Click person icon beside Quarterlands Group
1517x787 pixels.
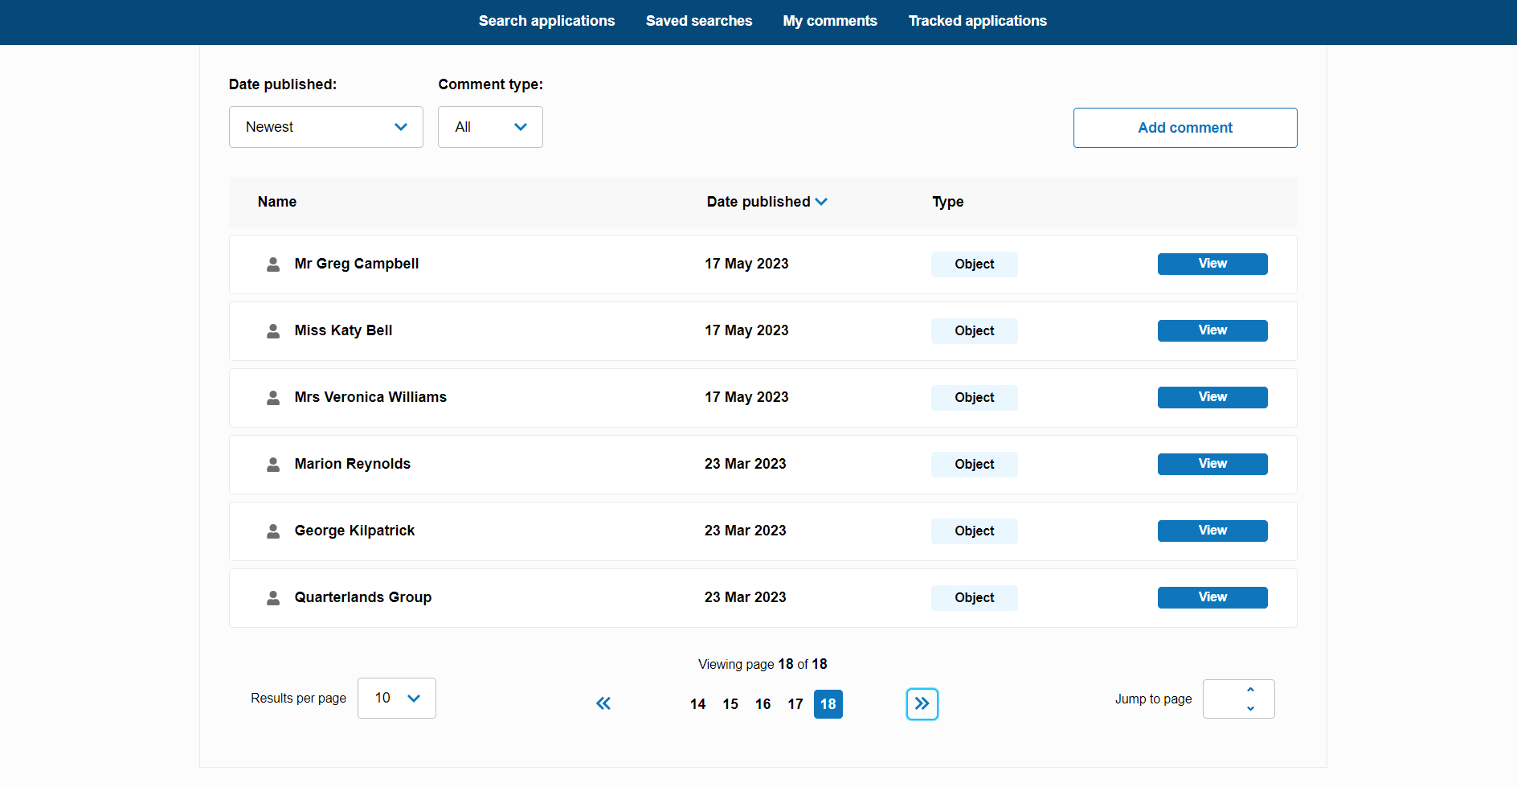point(273,598)
